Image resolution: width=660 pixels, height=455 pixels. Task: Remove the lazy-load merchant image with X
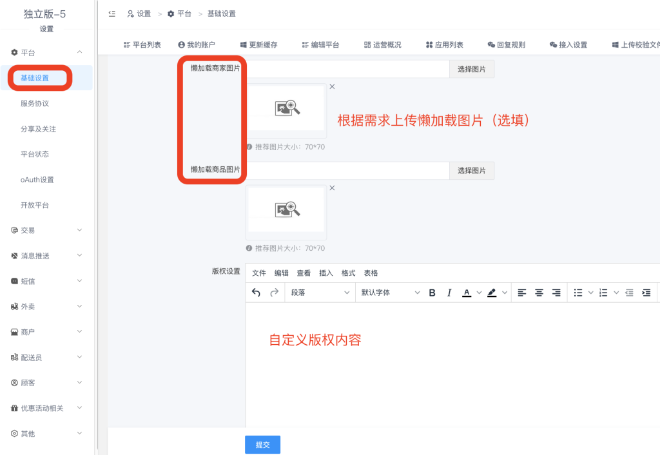(x=332, y=86)
